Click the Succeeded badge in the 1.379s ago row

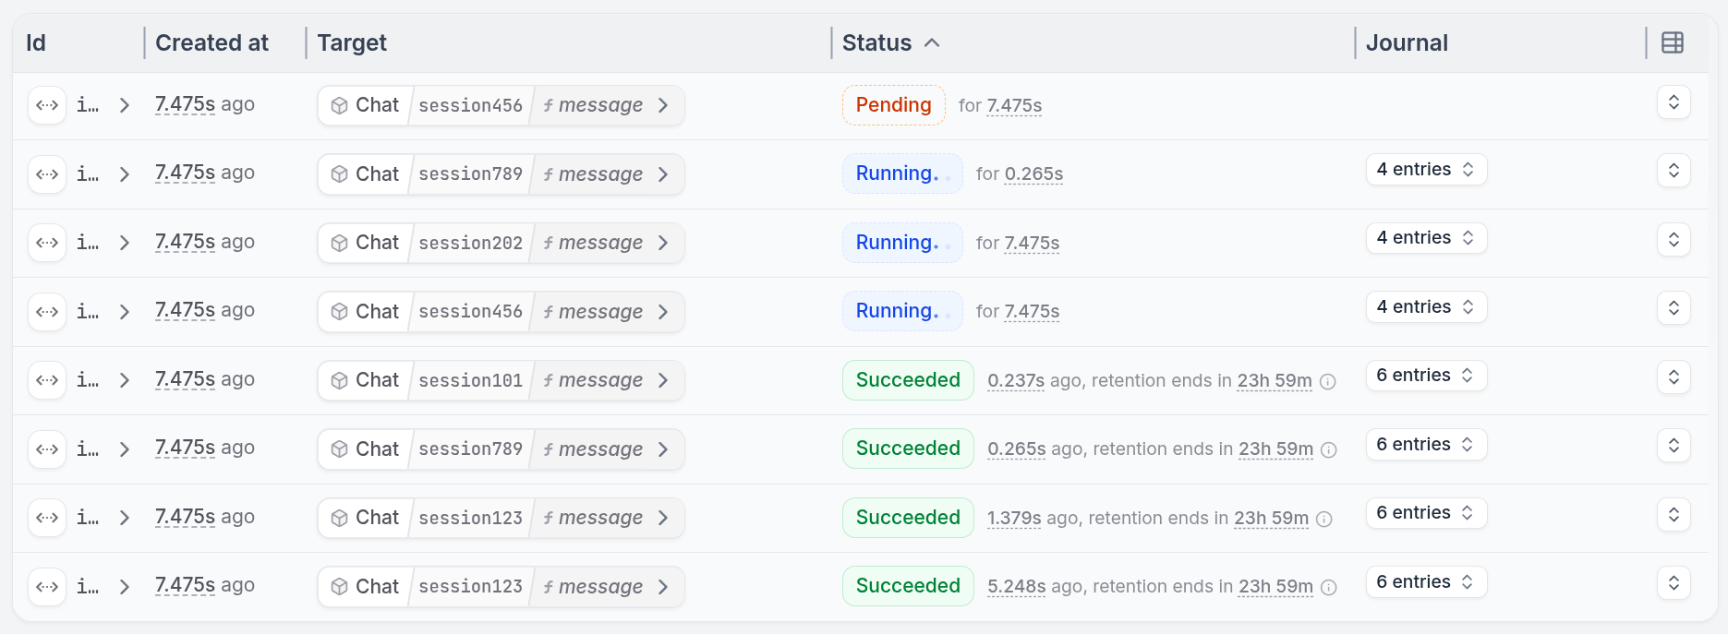click(907, 518)
